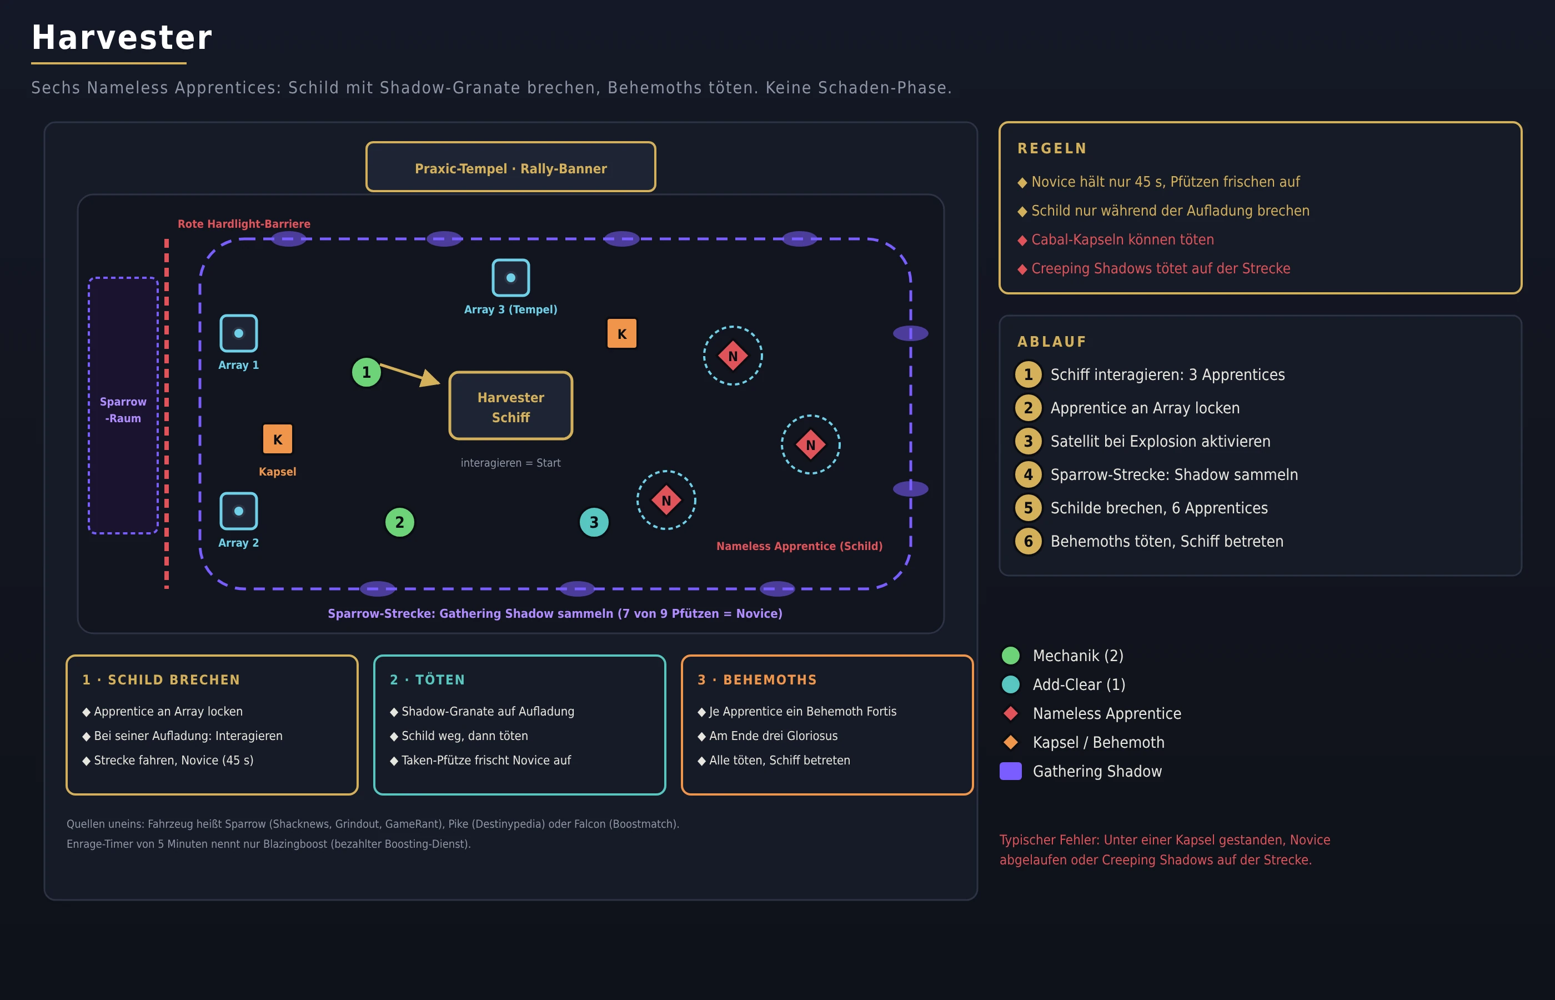
Task: Click the green Mechanik (2) legend dot
Action: [x=1011, y=656]
